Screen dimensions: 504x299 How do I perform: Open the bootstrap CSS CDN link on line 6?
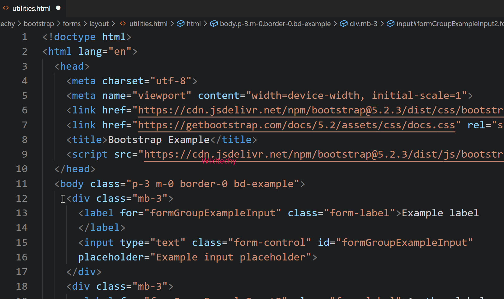311,110
